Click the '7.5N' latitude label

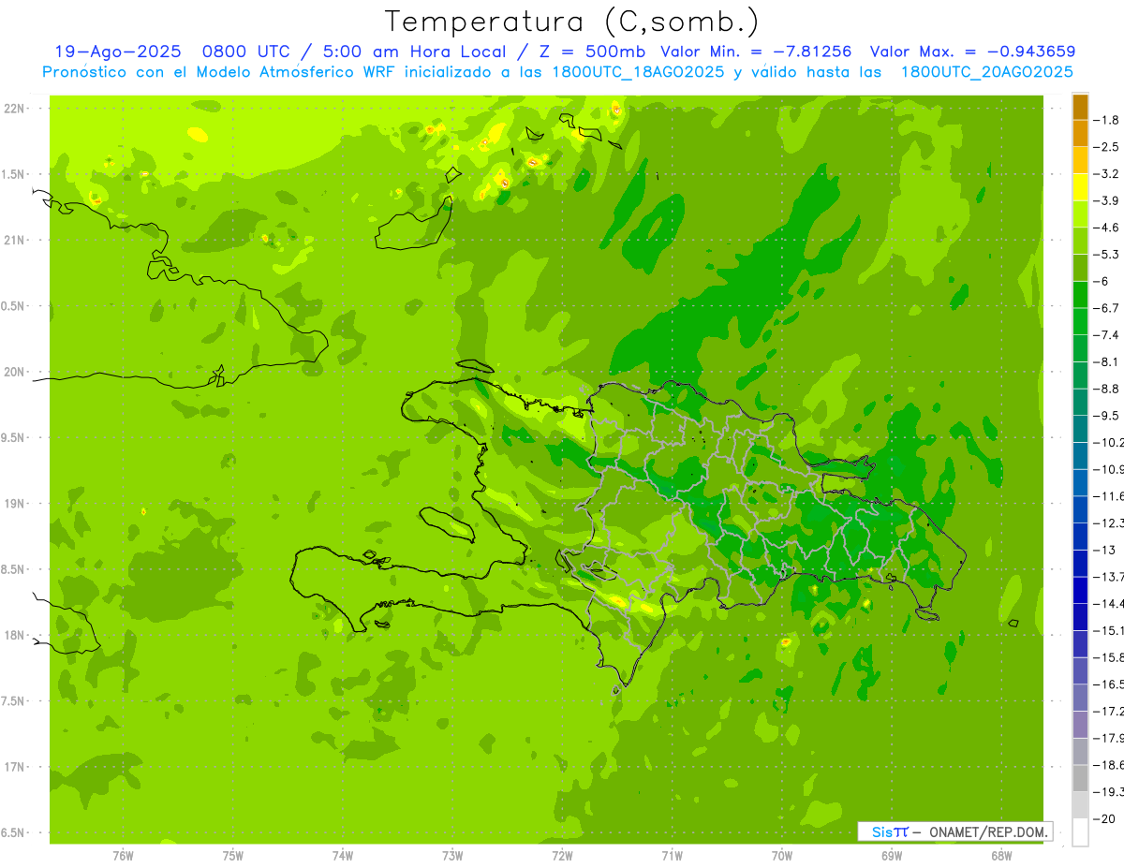coord(11,701)
